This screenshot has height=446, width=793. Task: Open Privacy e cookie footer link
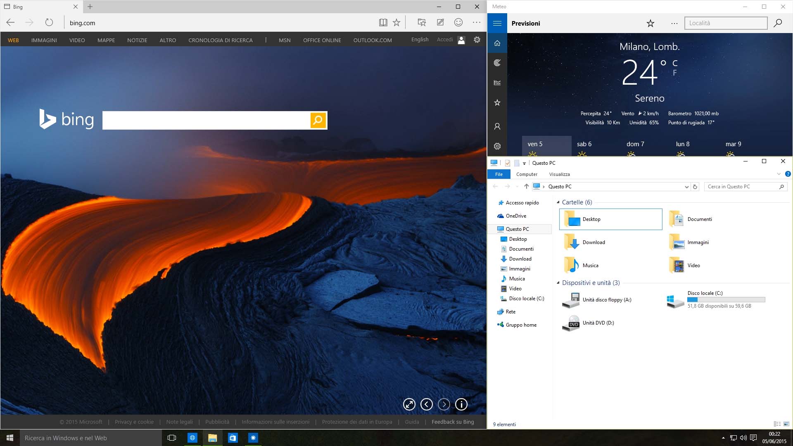pos(134,422)
